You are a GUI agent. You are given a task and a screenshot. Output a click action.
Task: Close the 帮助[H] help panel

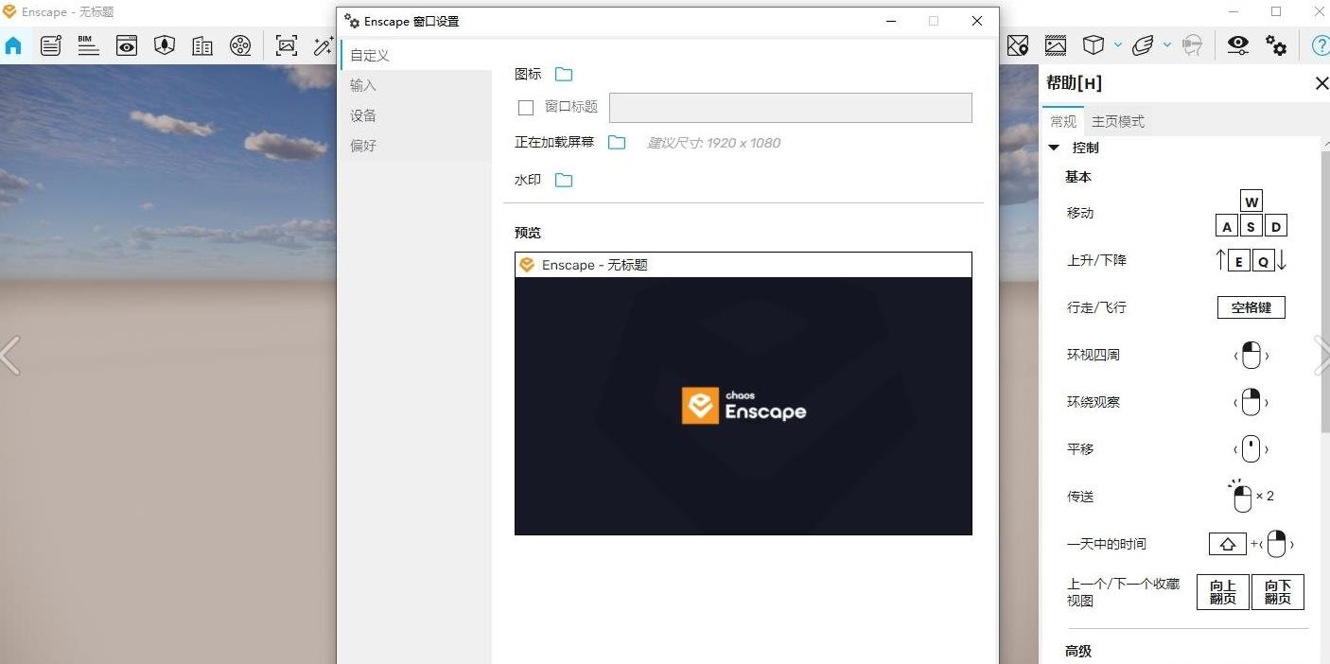(x=1321, y=83)
